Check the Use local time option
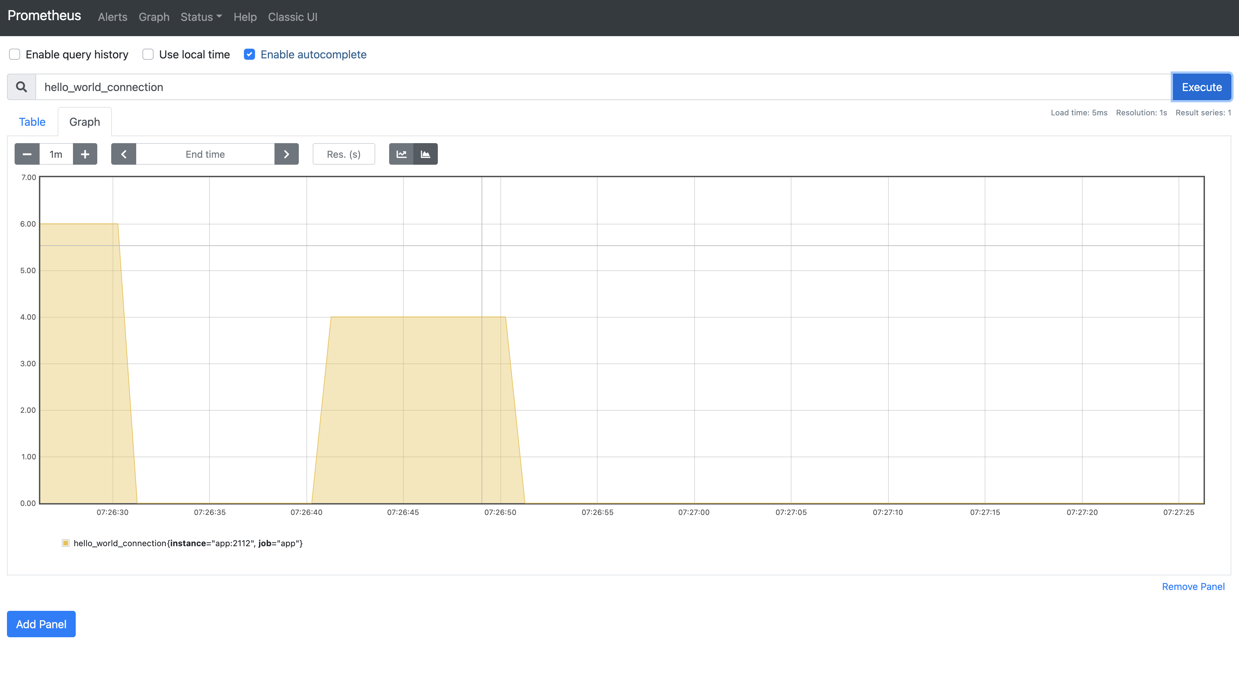The width and height of the screenshot is (1239, 697). click(x=148, y=54)
